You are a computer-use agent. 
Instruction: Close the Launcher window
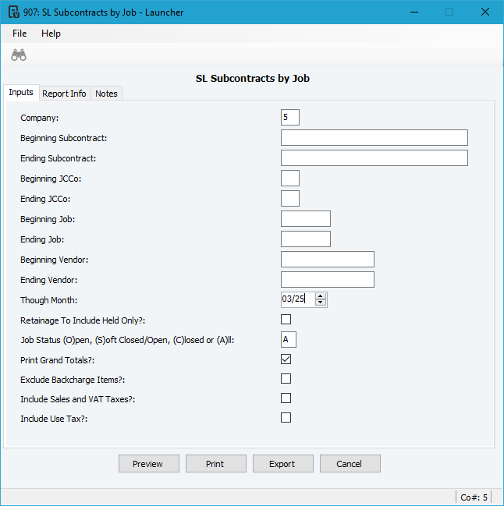coord(485,12)
